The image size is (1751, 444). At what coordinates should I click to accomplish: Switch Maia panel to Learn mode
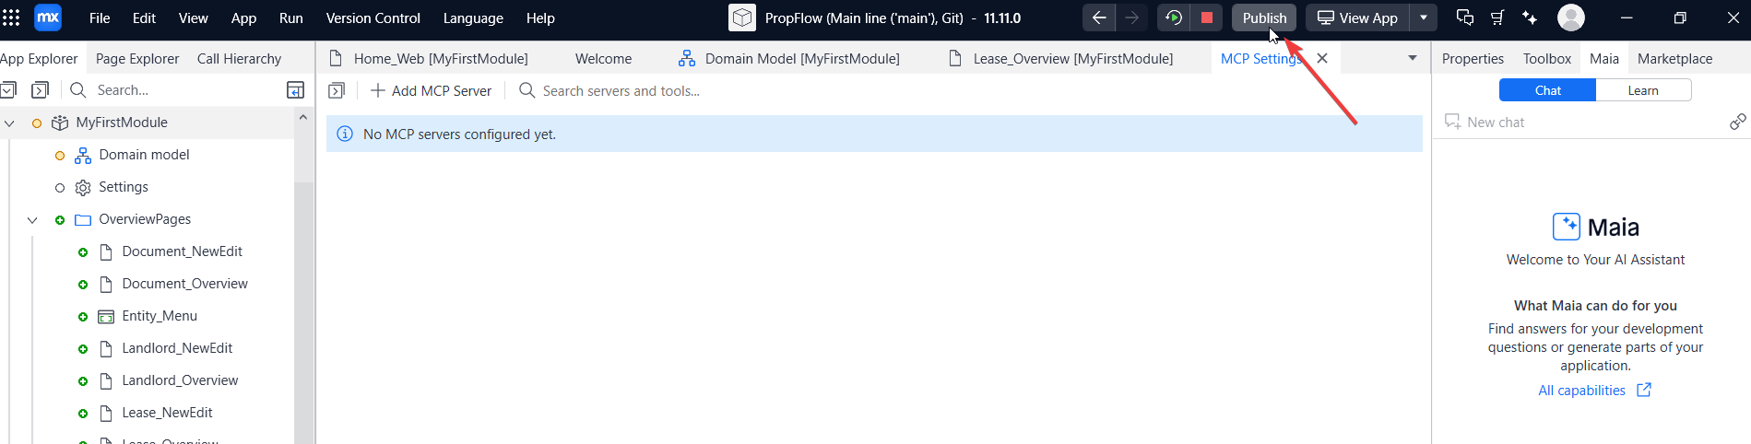1643,90
